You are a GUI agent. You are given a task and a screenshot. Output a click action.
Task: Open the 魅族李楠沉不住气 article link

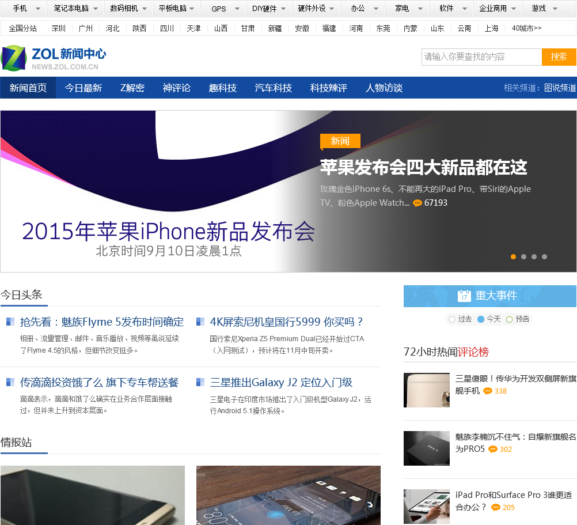(515, 443)
